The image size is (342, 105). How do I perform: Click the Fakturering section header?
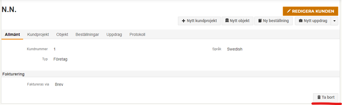pyautogui.click(x=13, y=74)
